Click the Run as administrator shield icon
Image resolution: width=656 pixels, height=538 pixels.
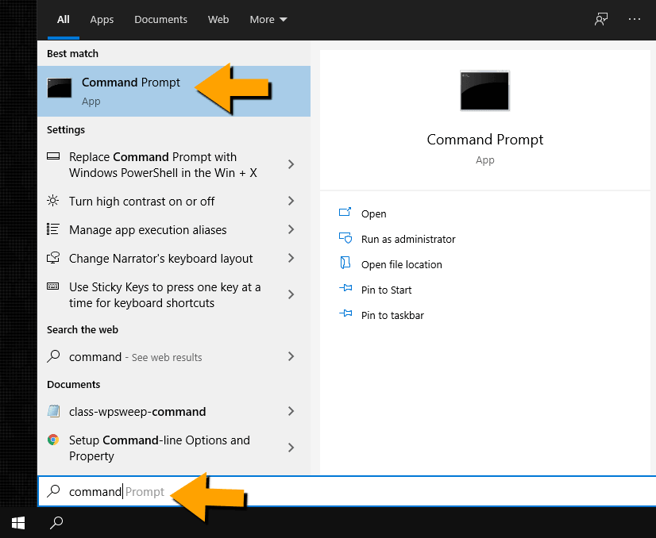[x=345, y=239]
